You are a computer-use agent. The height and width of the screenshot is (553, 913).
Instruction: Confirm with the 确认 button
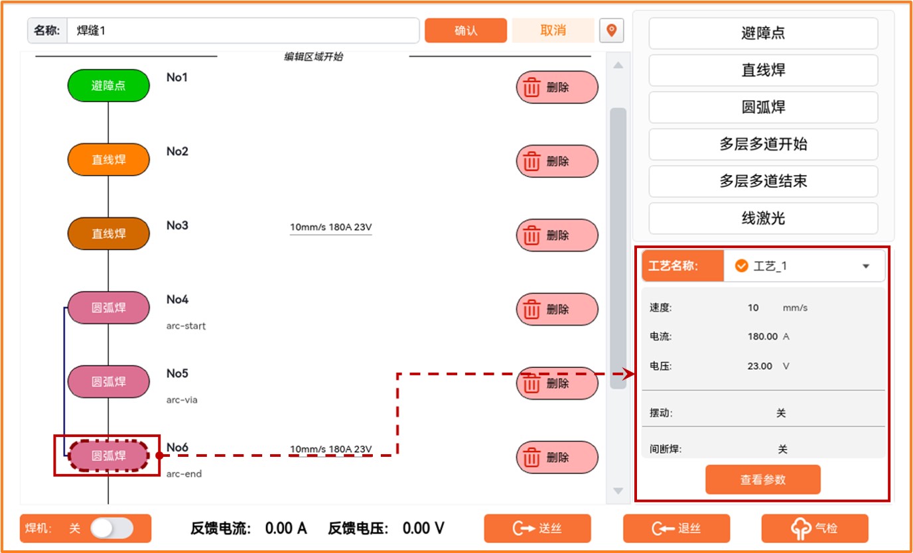coord(466,31)
